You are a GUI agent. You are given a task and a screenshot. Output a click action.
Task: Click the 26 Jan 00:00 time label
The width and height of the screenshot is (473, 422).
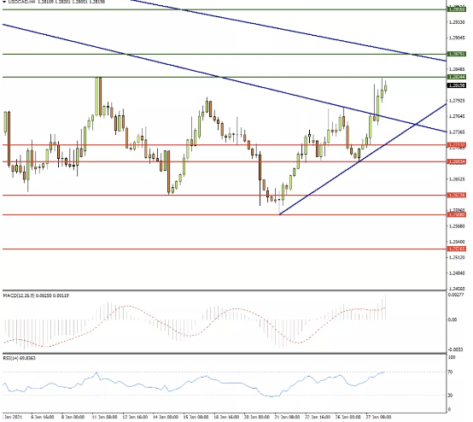click(348, 417)
